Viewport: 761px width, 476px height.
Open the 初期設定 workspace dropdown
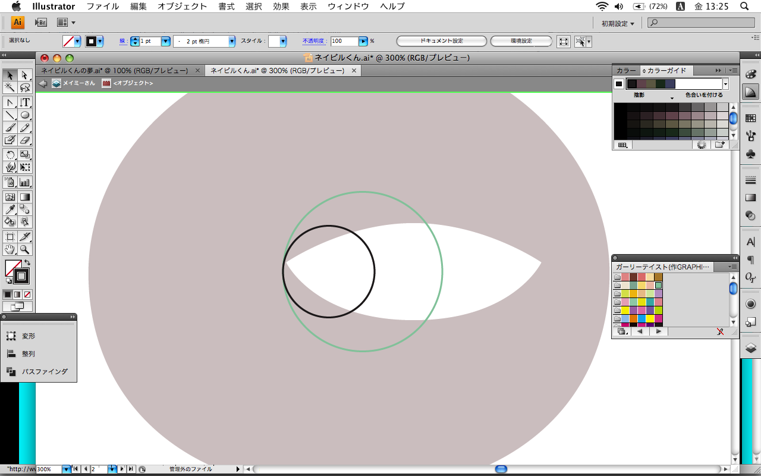click(x=618, y=23)
